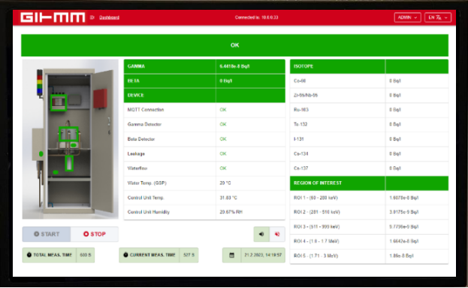Click the Connected to IP address text
Image resolution: width=468 pixels, height=288 pixels.
256,17
